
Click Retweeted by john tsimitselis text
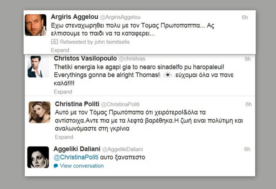point(95,42)
